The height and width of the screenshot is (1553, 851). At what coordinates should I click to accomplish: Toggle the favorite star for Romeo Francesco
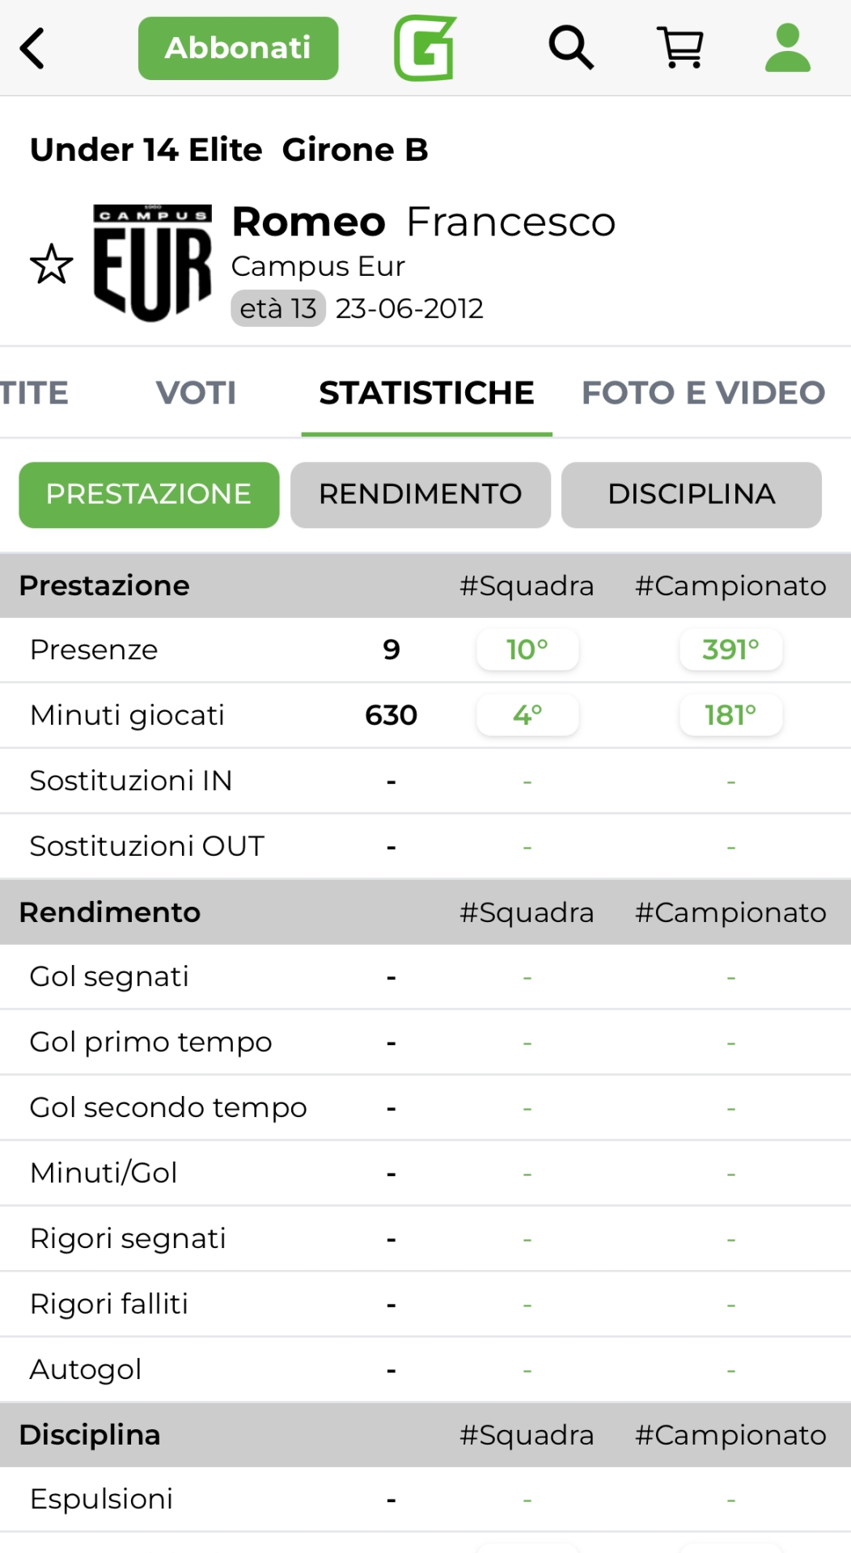(52, 264)
